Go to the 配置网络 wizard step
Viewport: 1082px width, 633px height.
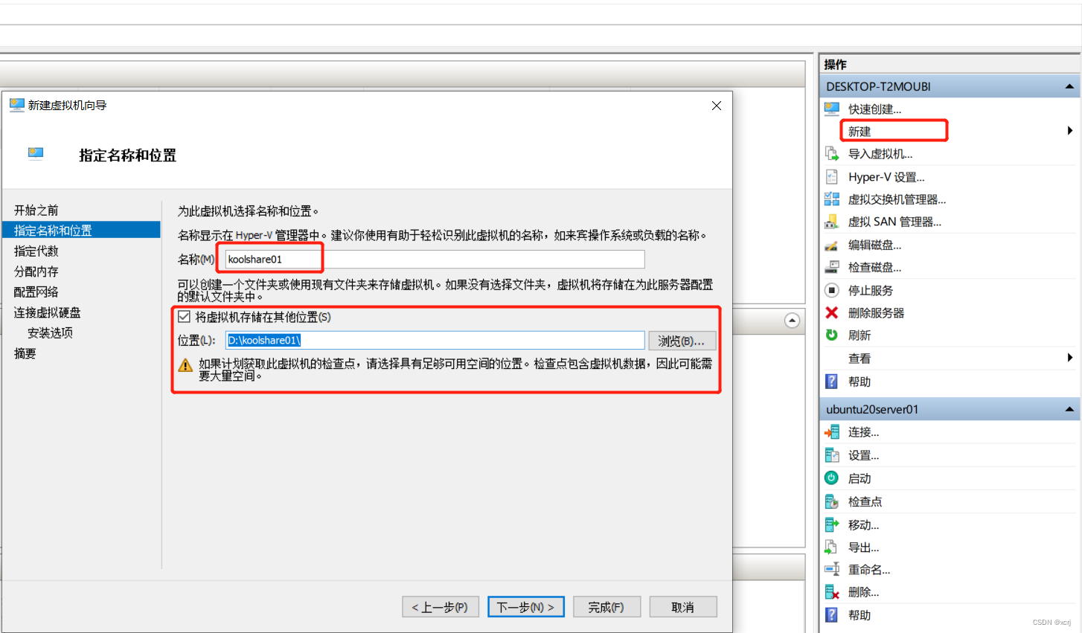point(36,292)
